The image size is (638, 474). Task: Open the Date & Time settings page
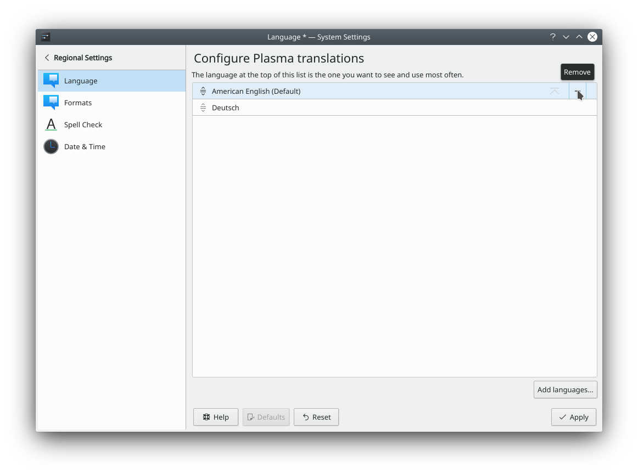click(112, 146)
